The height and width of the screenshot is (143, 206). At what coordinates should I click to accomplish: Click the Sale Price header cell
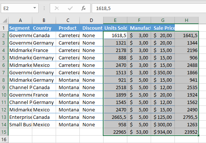163,28
